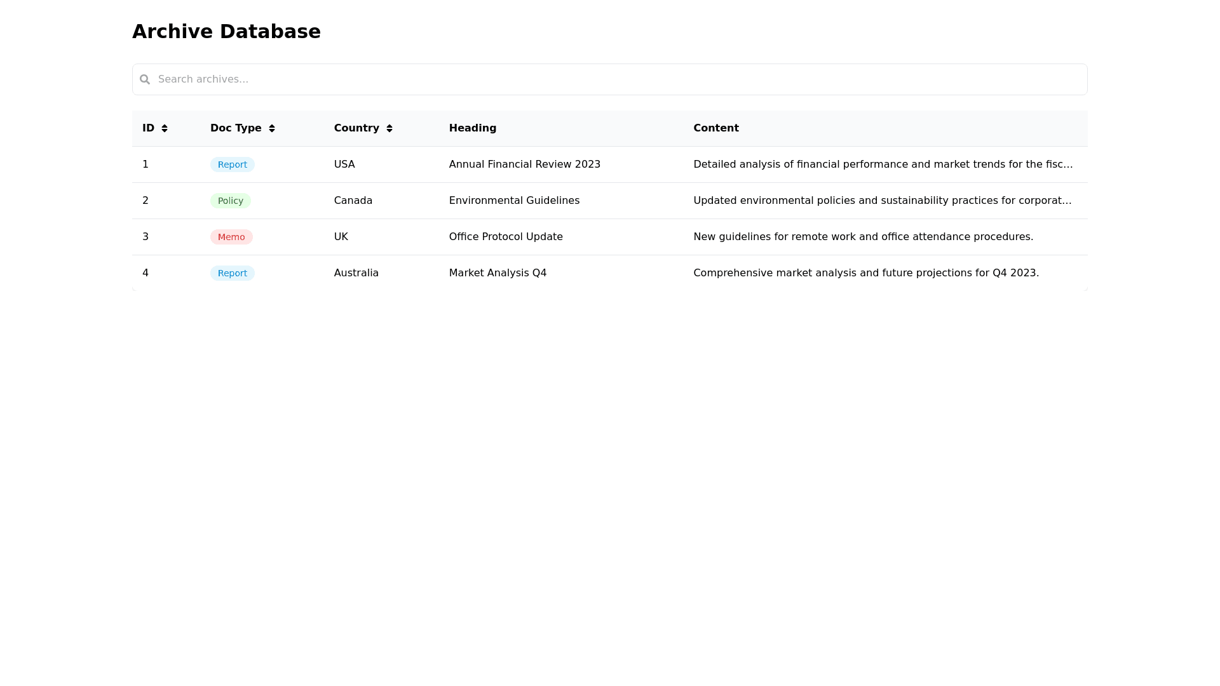The width and height of the screenshot is (1220, 686).
Task: Click the Doc Type sort arrows icon
Action: (272, 128)
